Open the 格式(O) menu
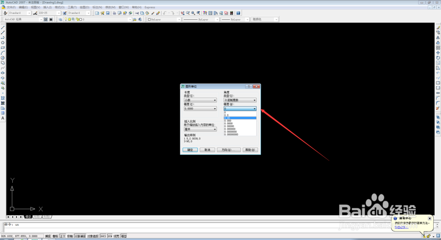This screenshot has height=240, width=441. pos(60,7)
